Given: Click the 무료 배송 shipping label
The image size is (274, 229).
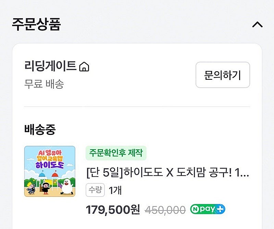Looking at the screenshot, I should tap(39, 83).
